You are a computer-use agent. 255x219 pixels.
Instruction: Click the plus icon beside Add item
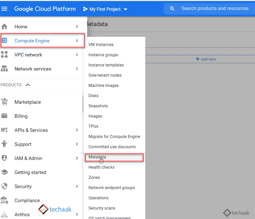pos(197,59)
